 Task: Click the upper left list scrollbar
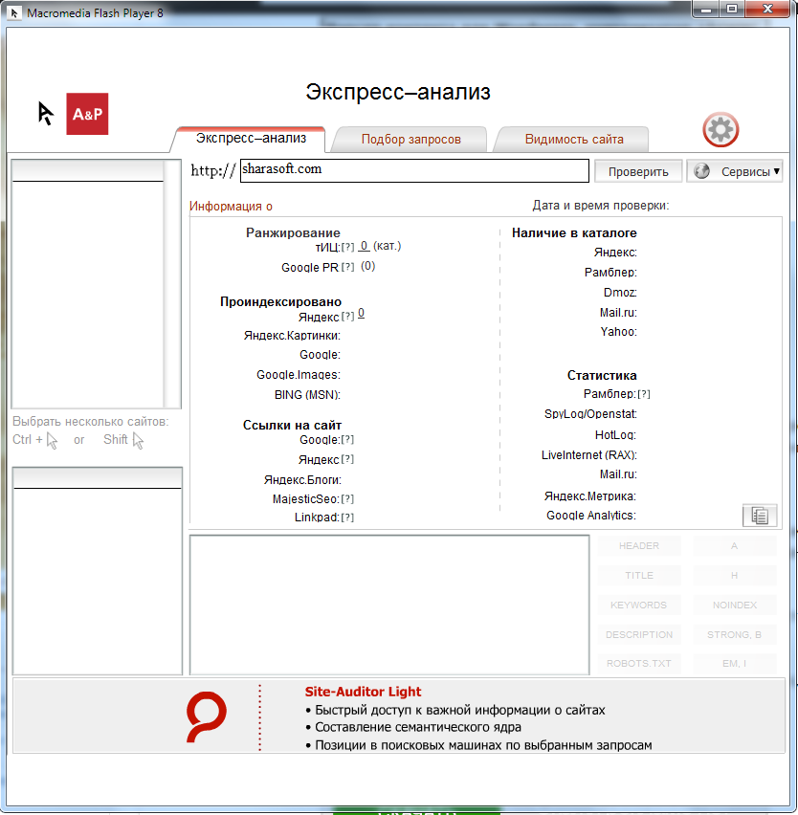pyautogui.click(x=172, y=283)
